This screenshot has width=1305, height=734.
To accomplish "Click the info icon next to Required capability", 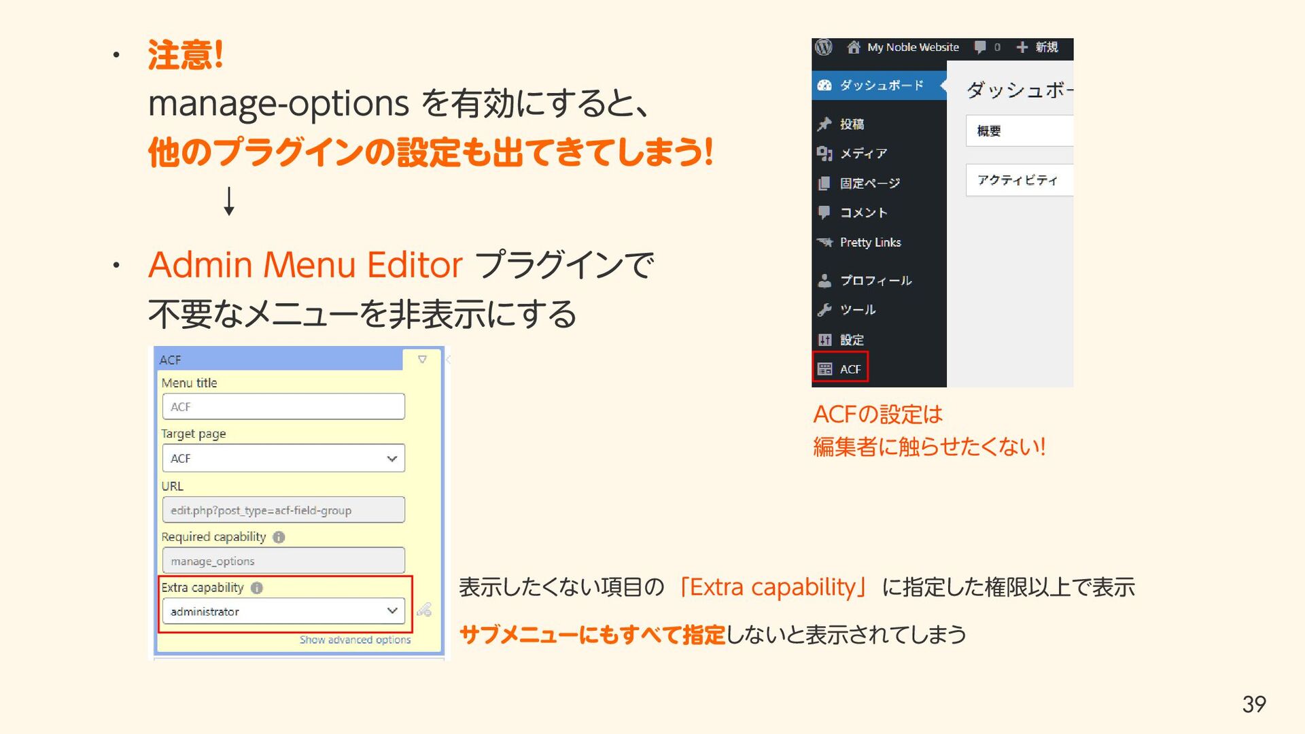I will pyautogui.click(x=279, y=537).
